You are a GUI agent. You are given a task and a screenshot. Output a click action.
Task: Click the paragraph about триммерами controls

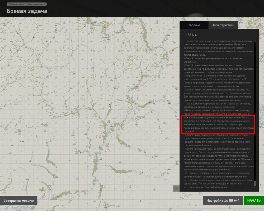[213, 60]
